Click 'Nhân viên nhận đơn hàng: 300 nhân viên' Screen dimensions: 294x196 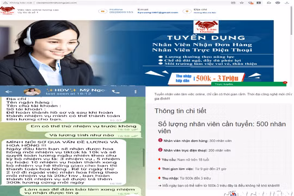coord(198,140)
